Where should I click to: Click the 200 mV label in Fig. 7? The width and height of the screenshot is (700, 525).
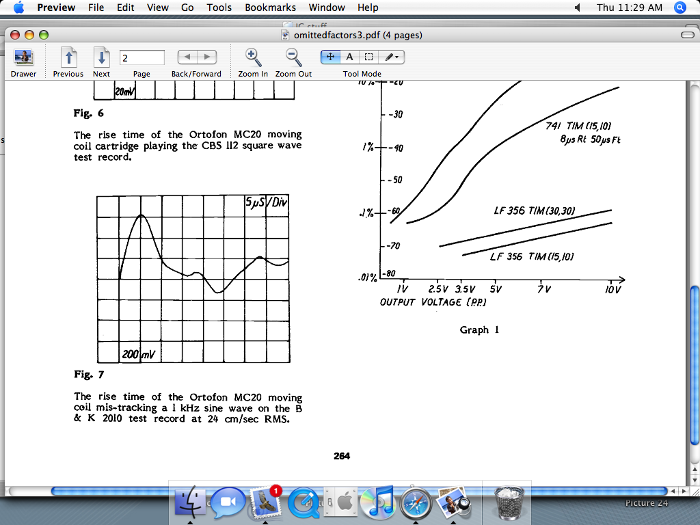138,355
